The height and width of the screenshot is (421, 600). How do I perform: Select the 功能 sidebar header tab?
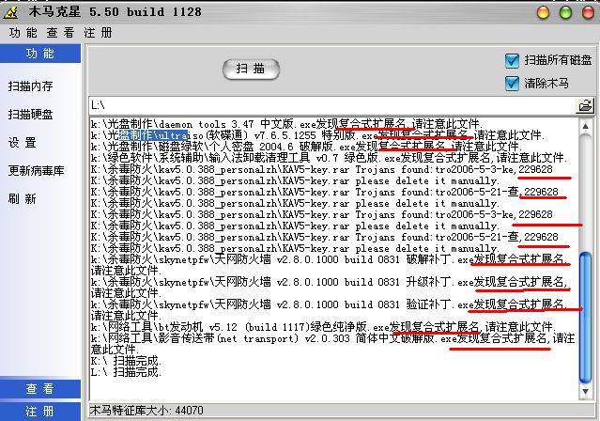point(40,54)
